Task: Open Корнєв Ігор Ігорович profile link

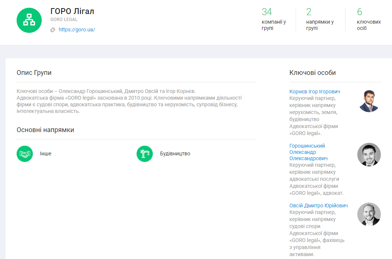Action: click(x=314, y=91)
